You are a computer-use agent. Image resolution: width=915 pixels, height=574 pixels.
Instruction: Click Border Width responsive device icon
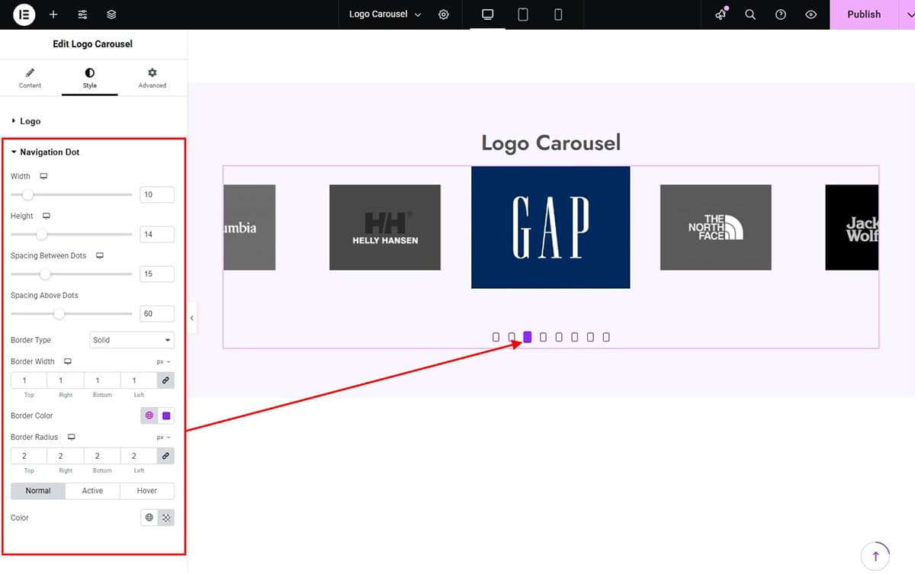click(x=68, y=361)
